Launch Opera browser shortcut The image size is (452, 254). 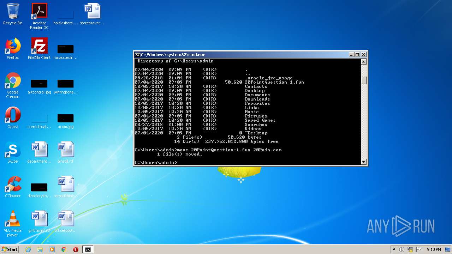pos(13,118)
